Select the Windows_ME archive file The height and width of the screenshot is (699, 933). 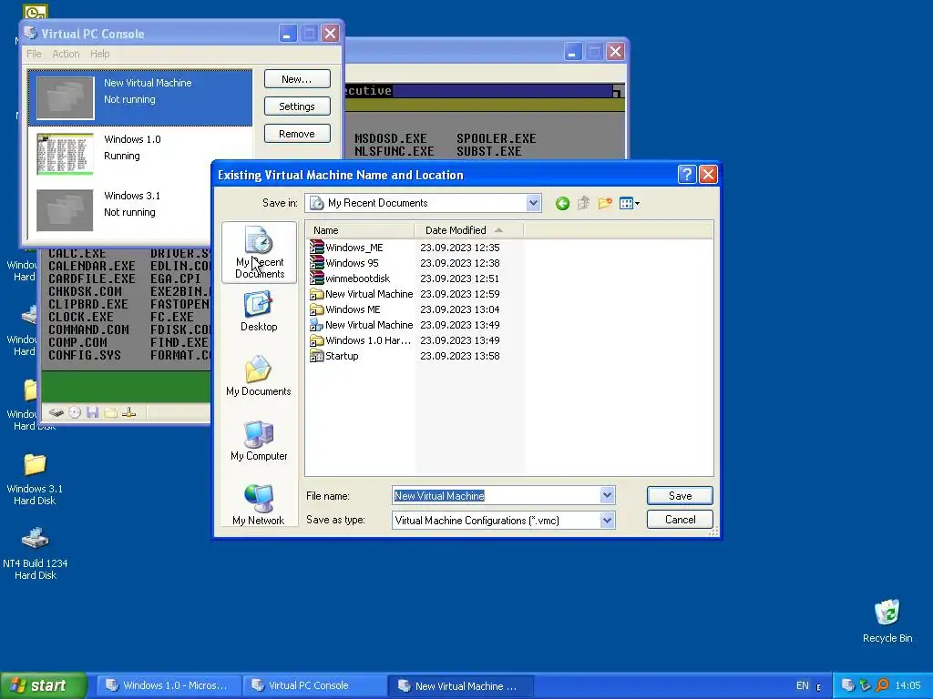[x=347, y=248]
